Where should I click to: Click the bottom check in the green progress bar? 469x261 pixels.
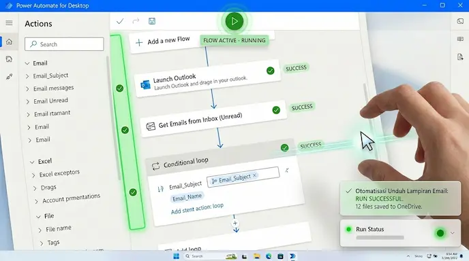coord(133,192)
